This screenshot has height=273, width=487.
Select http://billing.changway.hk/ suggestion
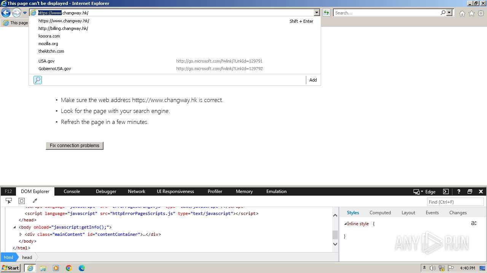click(175, 28)
